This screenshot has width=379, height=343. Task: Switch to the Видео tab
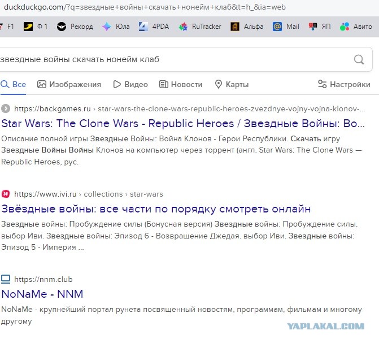(x=130, y=84)
